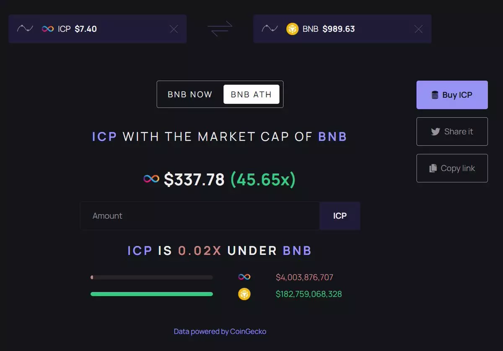Click the ICP infinity logo in selector
503x351 pixels.
(x=48, y=29)
